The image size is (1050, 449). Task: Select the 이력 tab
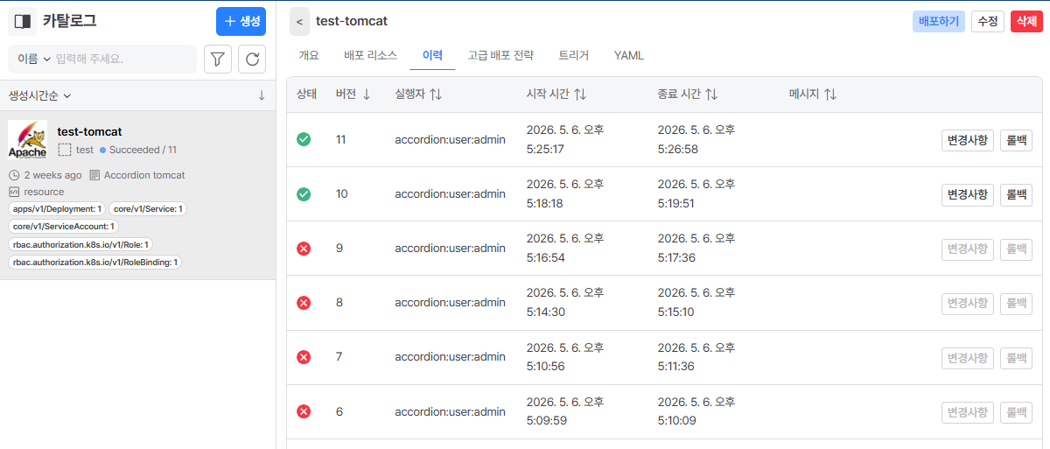[x=432, y=55]
